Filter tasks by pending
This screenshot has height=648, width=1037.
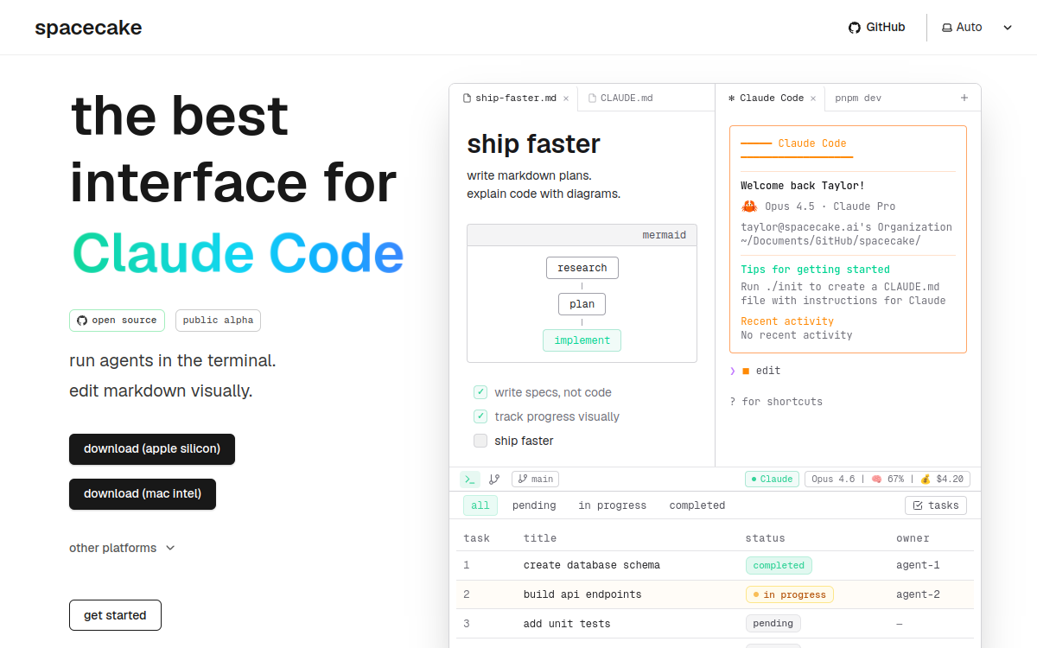coord(534,505)
